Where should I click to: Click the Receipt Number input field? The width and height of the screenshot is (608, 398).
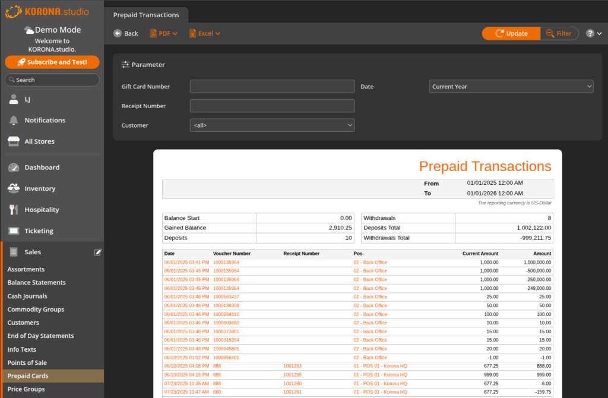272,106
